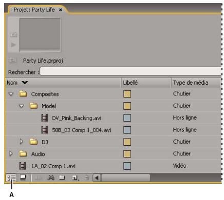Select the Audio bin name
This screenshot has height=200, width=224.
pyautogui.click(x=38, y=154)
